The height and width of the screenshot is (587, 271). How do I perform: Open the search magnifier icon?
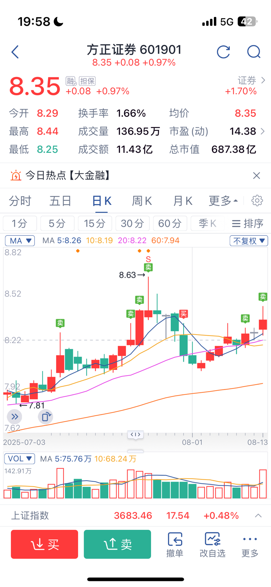[x=254, y=52]
